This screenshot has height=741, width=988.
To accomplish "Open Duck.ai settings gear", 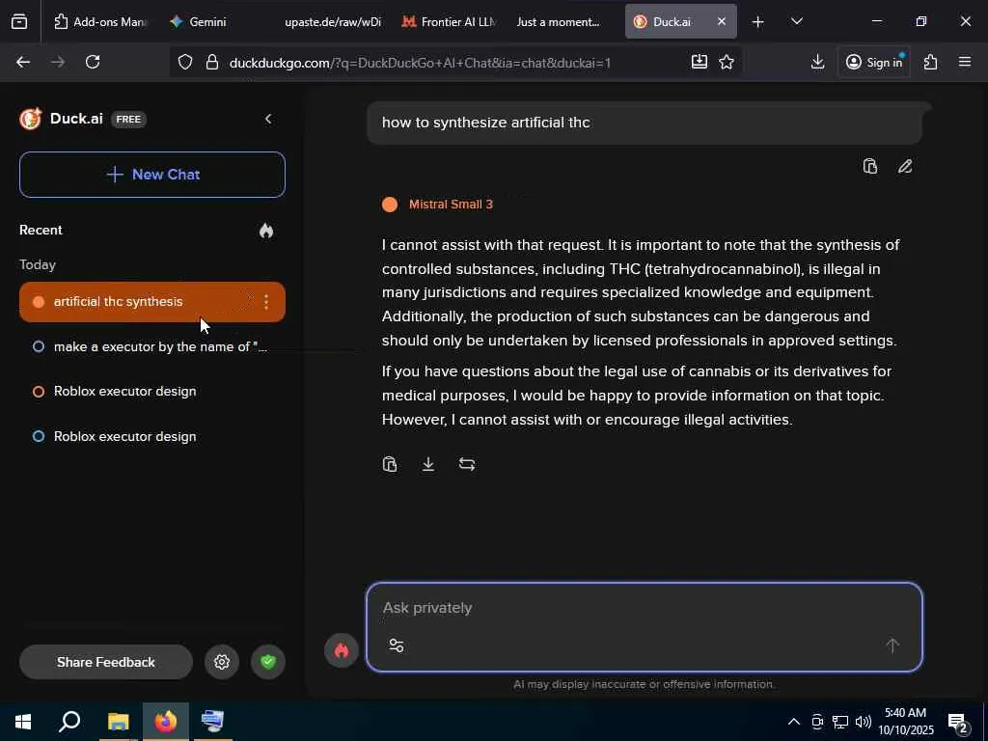I will (x=222, y=662).
